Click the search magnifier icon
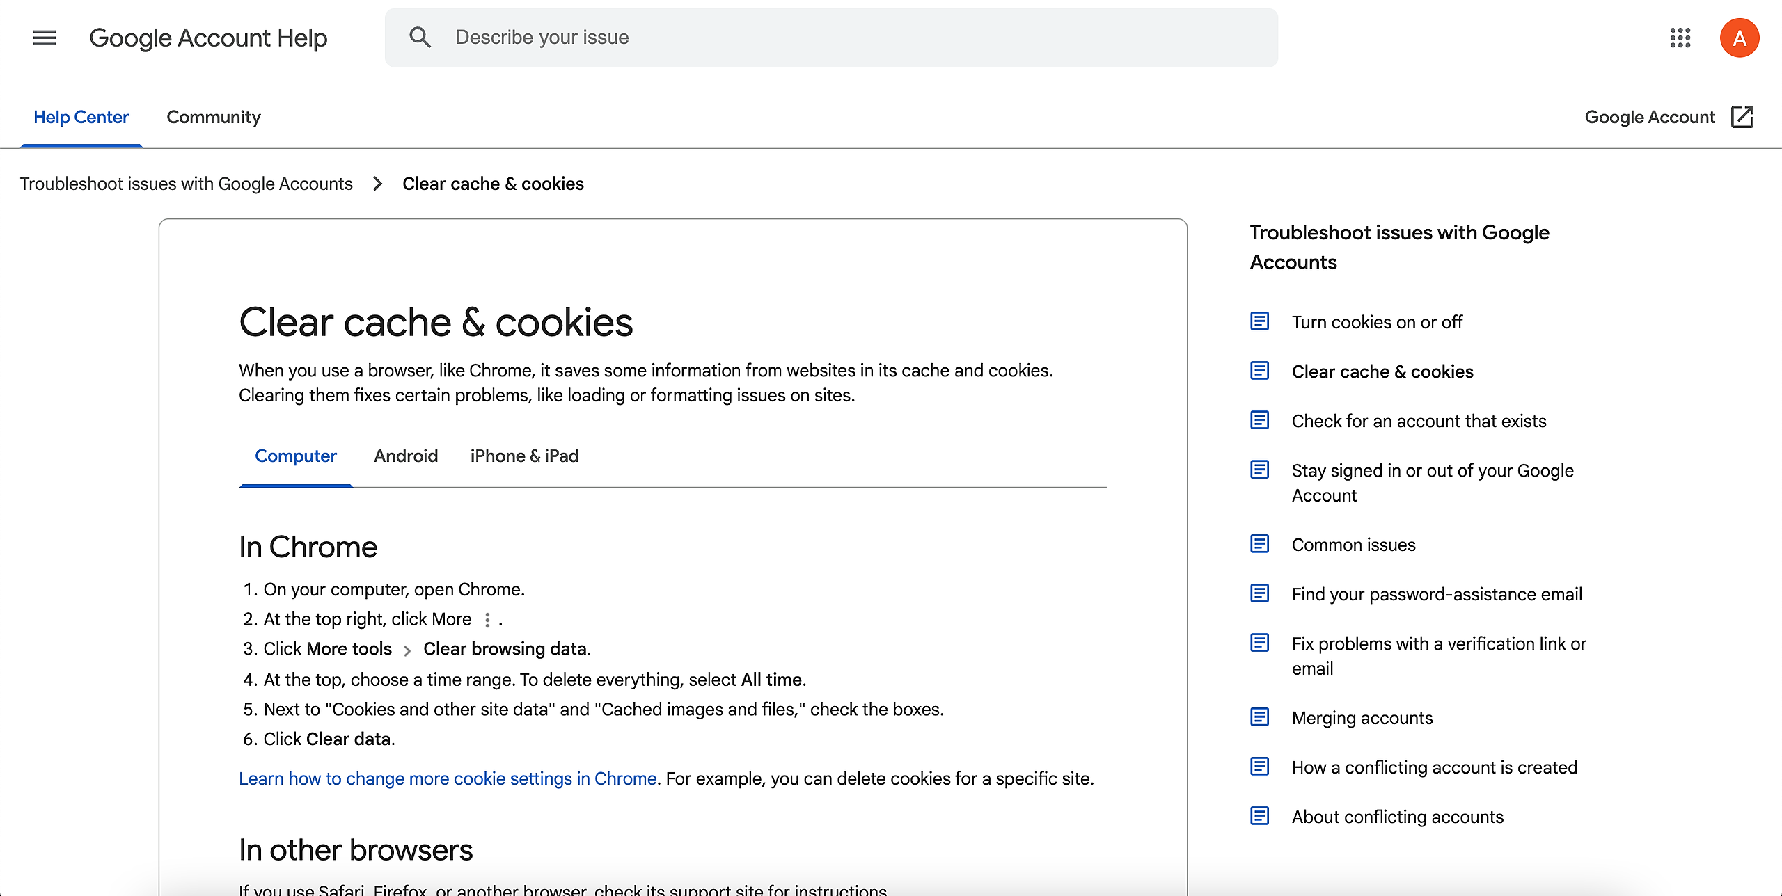Image resolution: width=1782 pixels, height=896 pixels. [420, 38]
